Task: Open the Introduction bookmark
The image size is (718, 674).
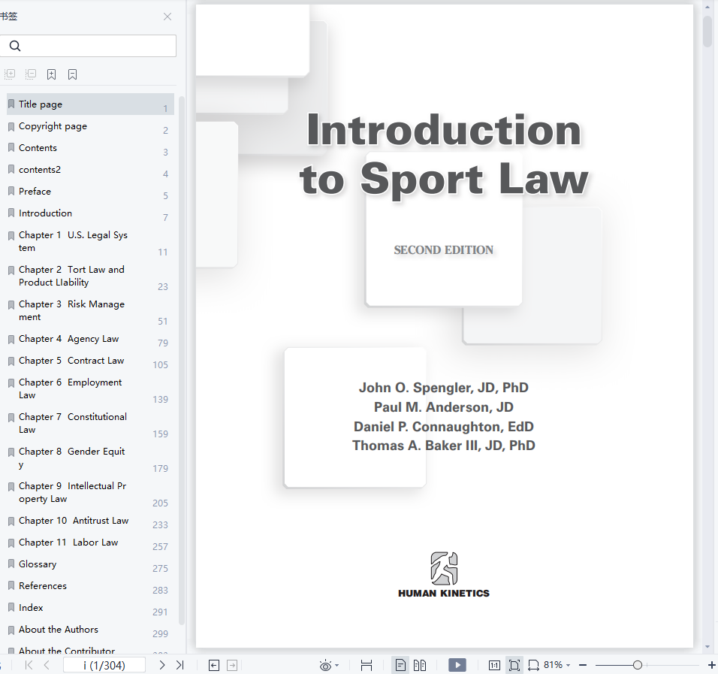Action: (90, 213)
